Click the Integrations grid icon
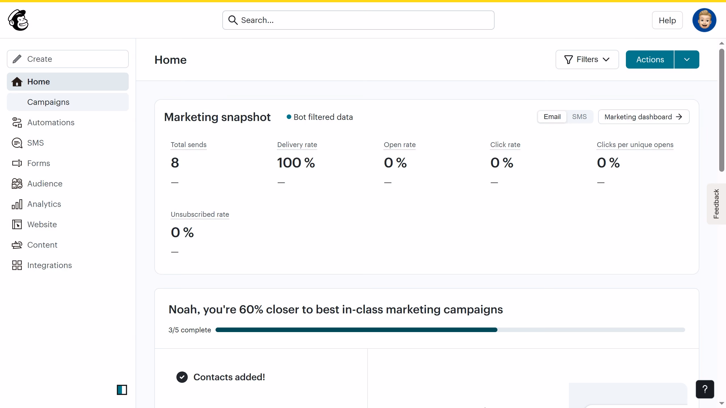The width and height of the screenshot is (726, 408). pos(17,265)
